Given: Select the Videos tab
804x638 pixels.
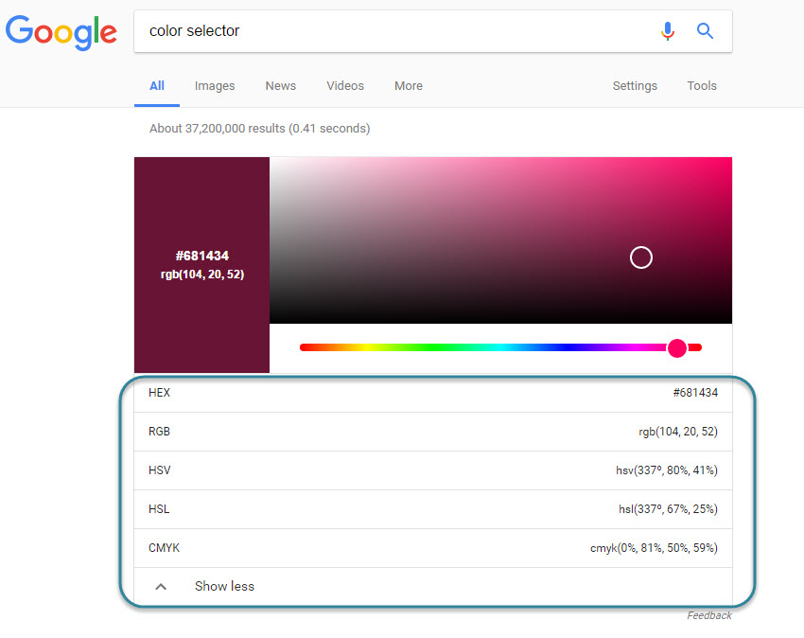Looking at the screenshot, I should (x=345, y=86).
